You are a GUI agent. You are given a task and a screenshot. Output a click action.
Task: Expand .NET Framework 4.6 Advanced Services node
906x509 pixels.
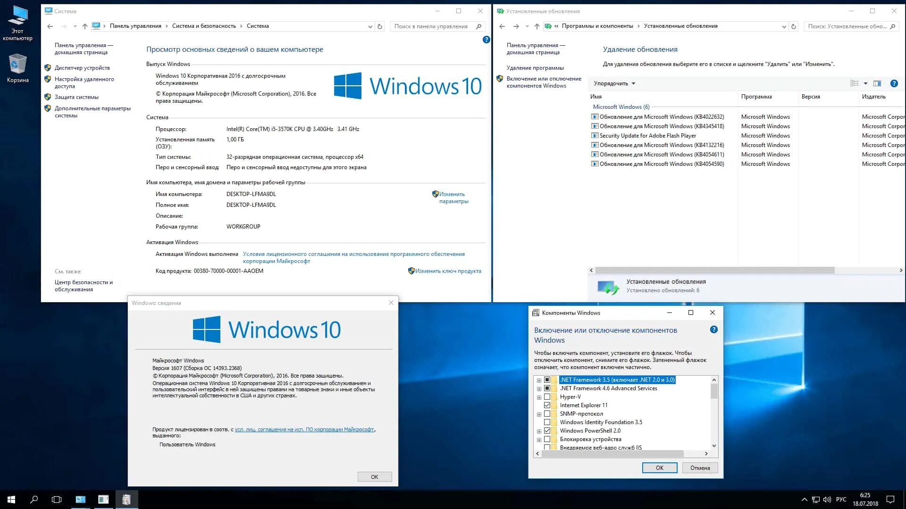pyautogui.click(x=539, y=389)
